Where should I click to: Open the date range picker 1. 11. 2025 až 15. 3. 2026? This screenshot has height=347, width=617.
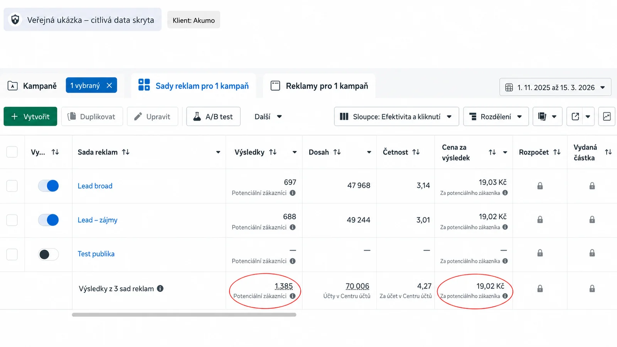[x=555, y=88]
